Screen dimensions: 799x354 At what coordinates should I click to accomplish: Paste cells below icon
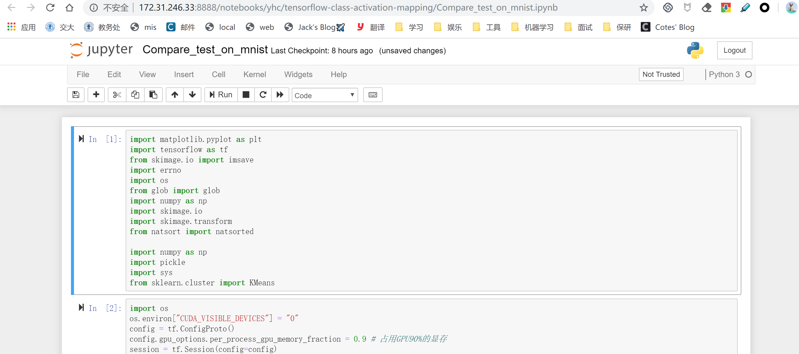(x=153, y=95)
